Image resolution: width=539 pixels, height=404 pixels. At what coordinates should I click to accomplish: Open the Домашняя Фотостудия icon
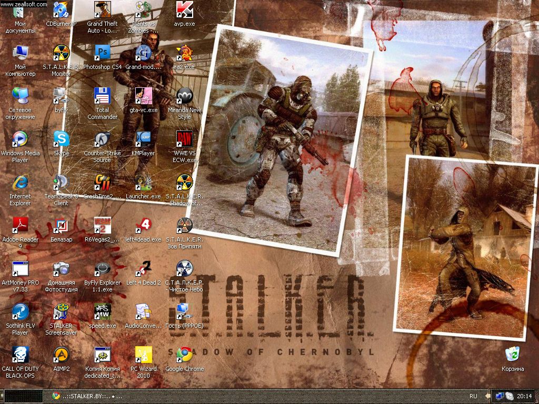click(x=61, y=269)
